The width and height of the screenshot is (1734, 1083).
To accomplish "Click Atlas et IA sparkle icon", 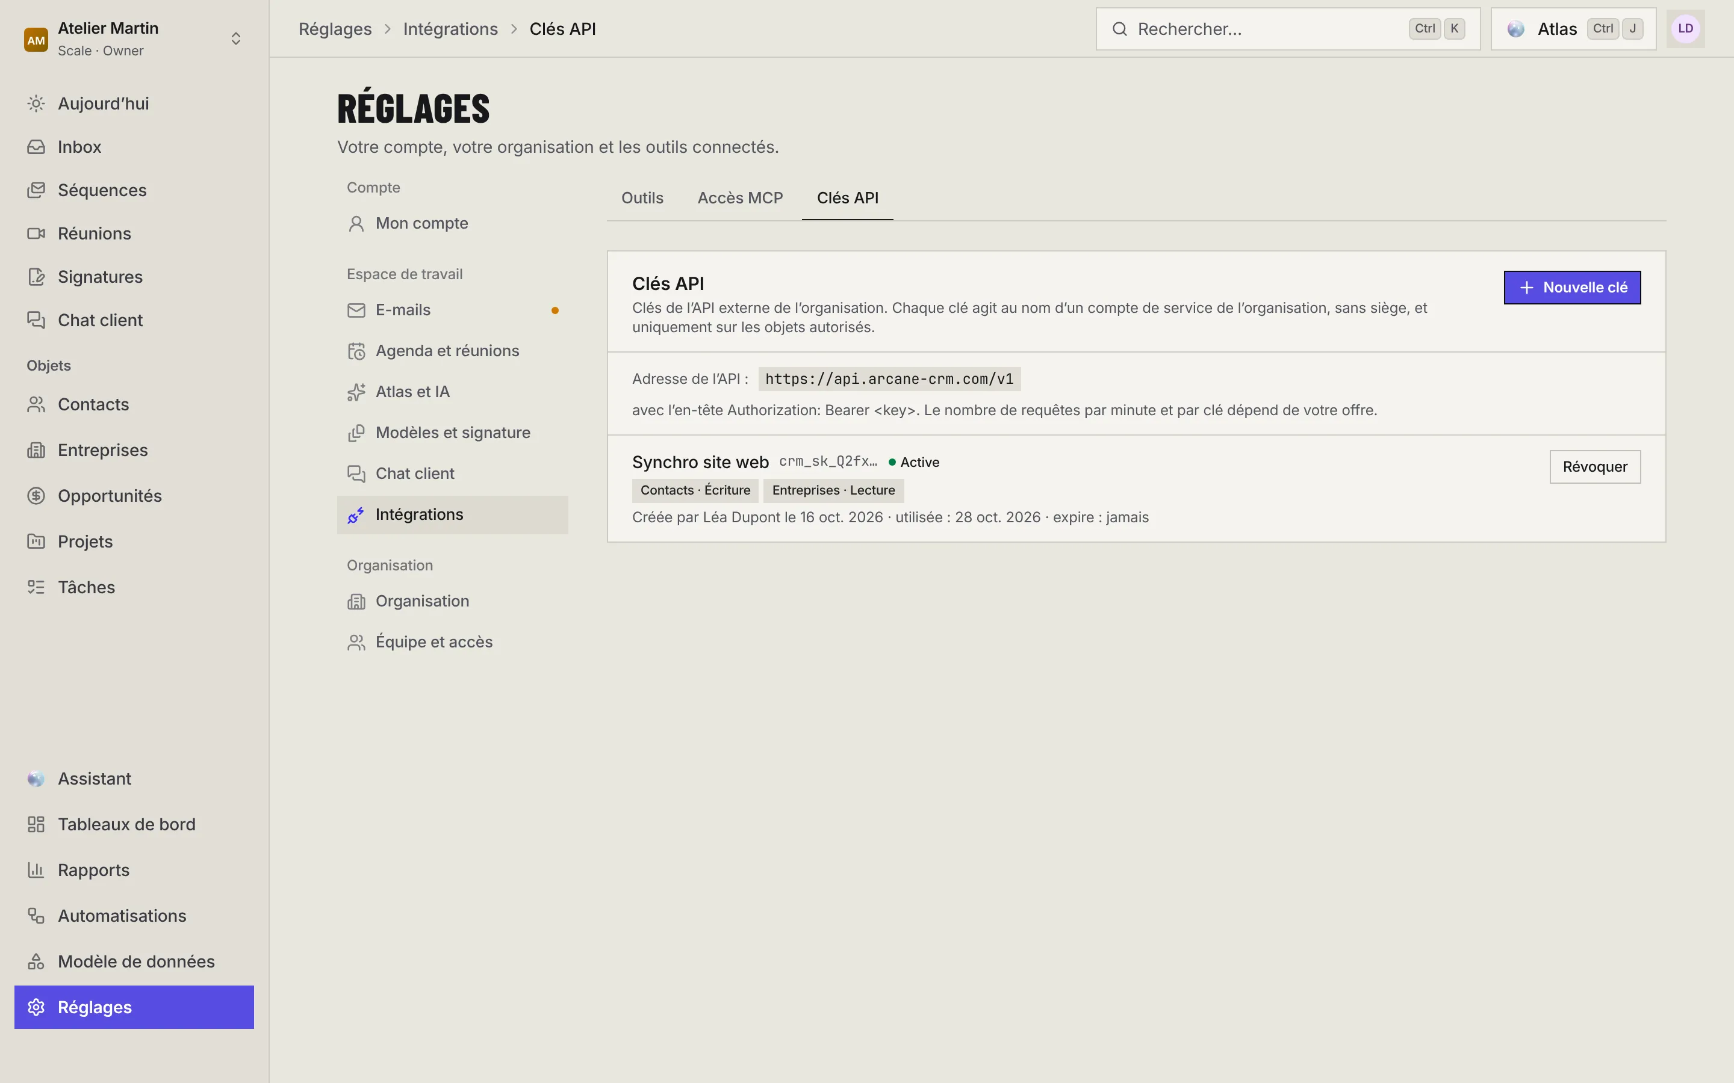I will pyautogui.click(x=356, y=392).
